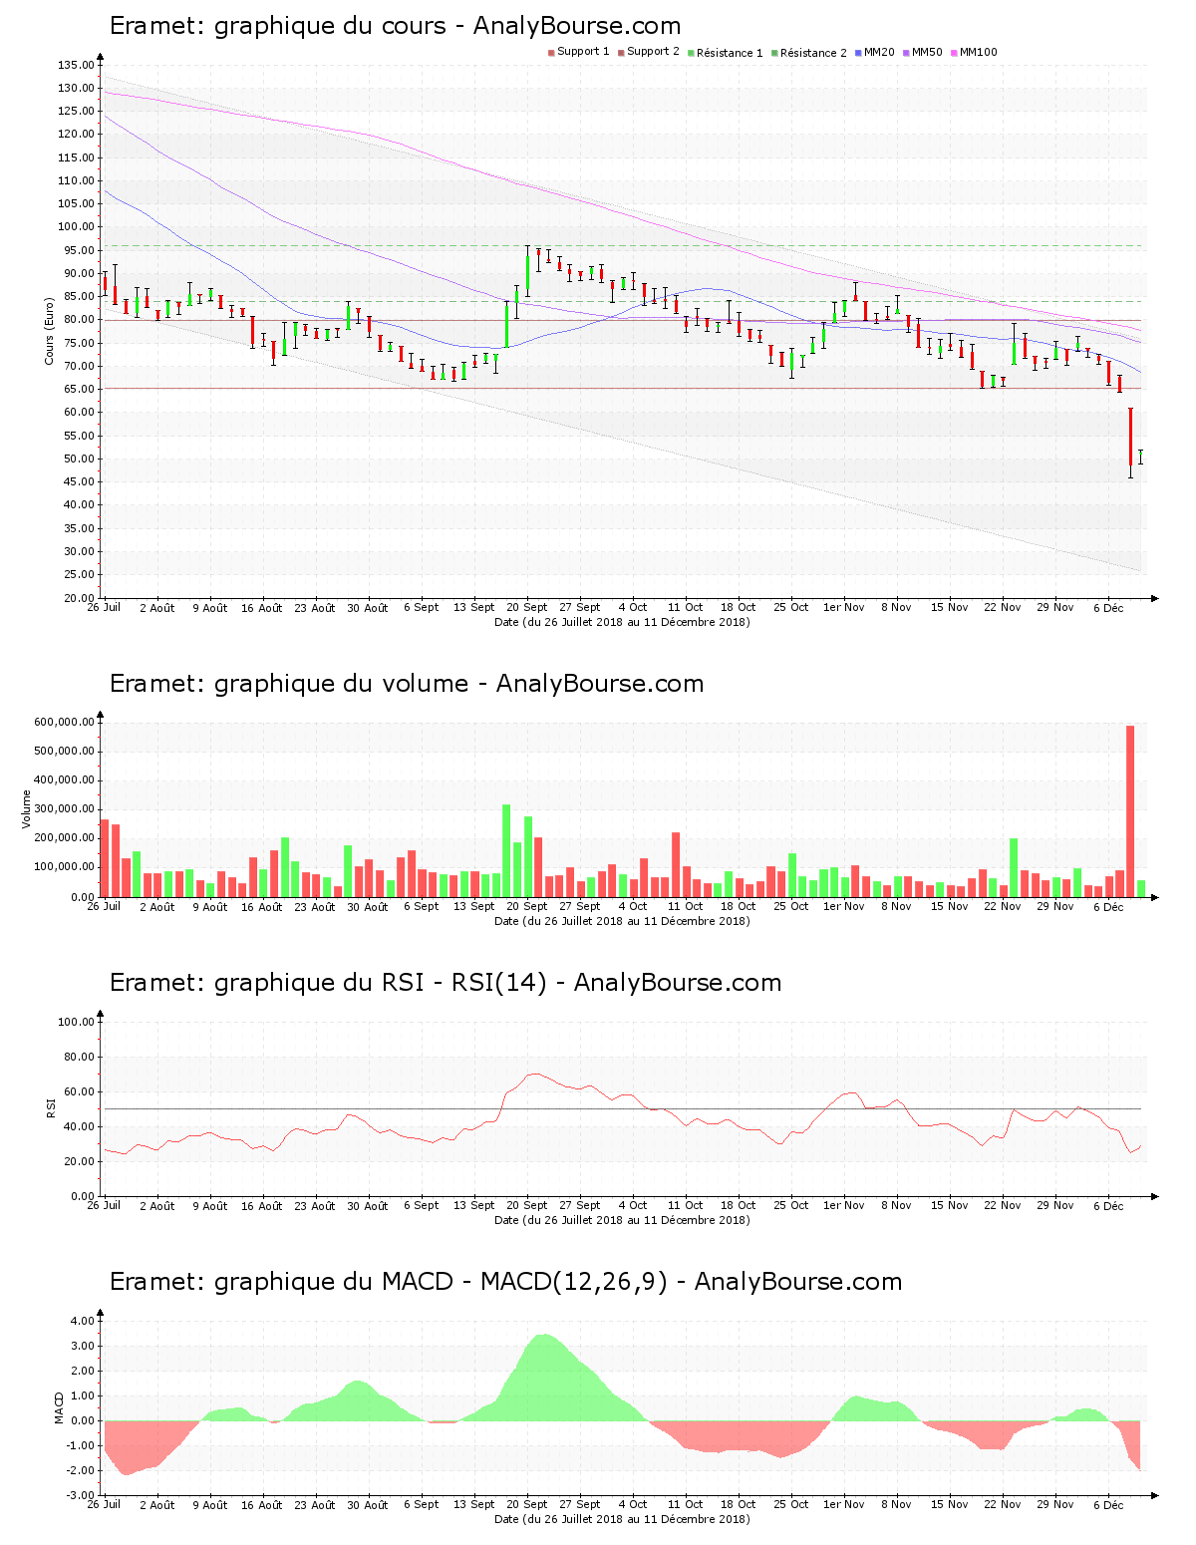This screenshot has width=1196, height=1545.
Task: Click '6 Déc' on price chart date axis
Action: point(1108,607)
